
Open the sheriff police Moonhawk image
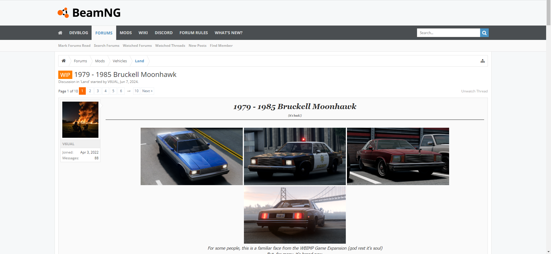point(295,156)
